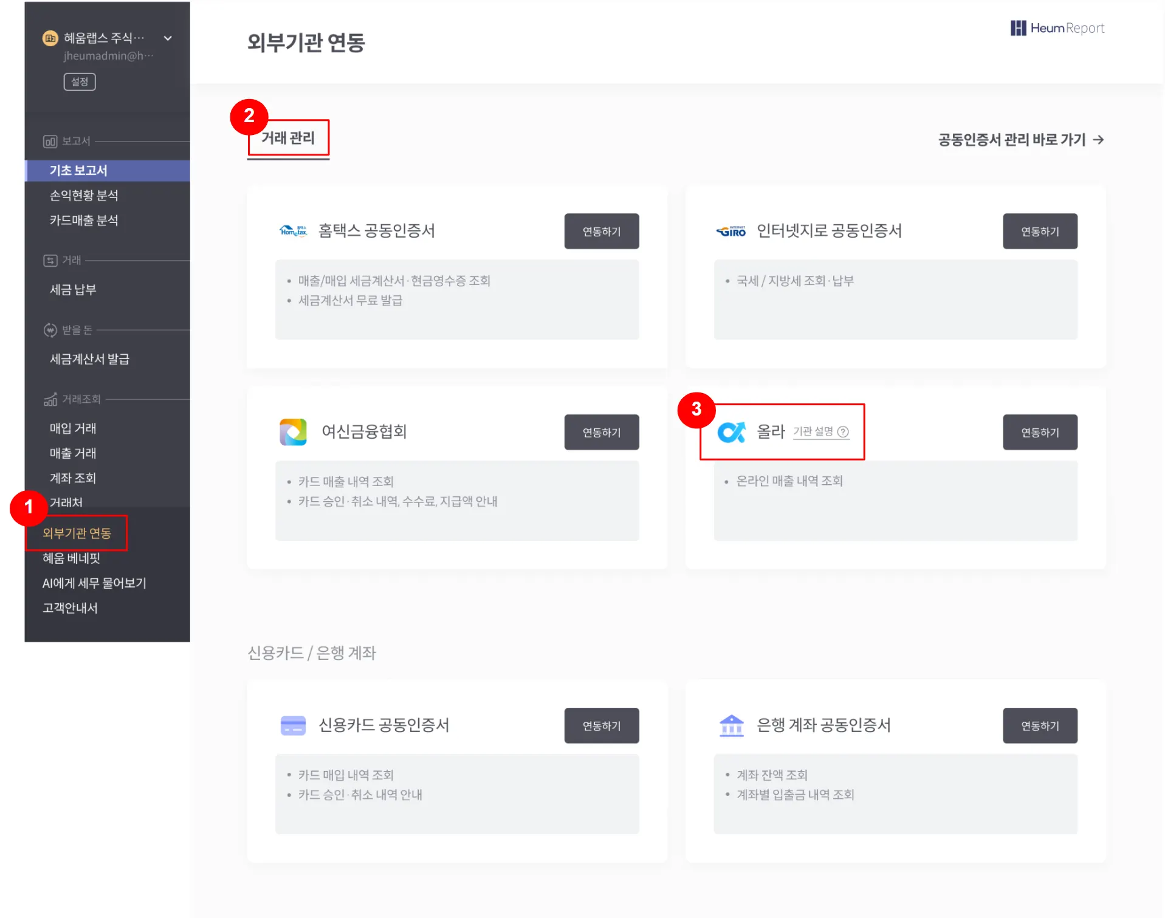Click the 외부기관 연동 page title
Viewport: 1165px width, 918px height.
coord(306,43)
